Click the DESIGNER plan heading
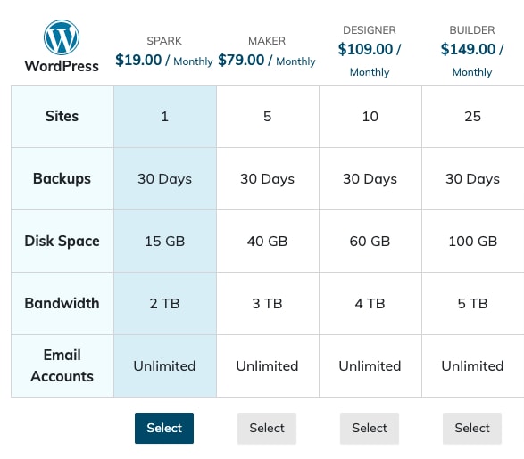Screen dimensions: 524x459 [x=370, y=30]
